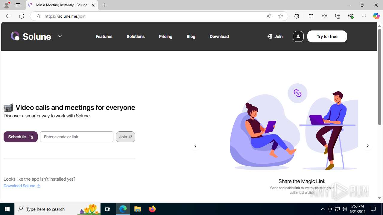Refresh the current page
Image resolution: width=383 pixels, height=215 pixels.
point(22,16)
